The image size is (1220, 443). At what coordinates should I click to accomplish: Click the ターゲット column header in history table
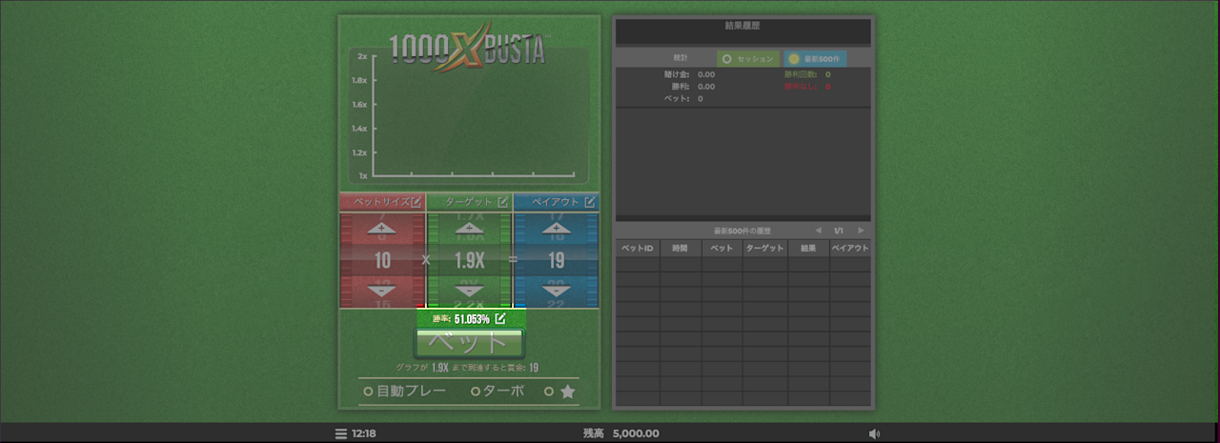[x=765, y=248]
